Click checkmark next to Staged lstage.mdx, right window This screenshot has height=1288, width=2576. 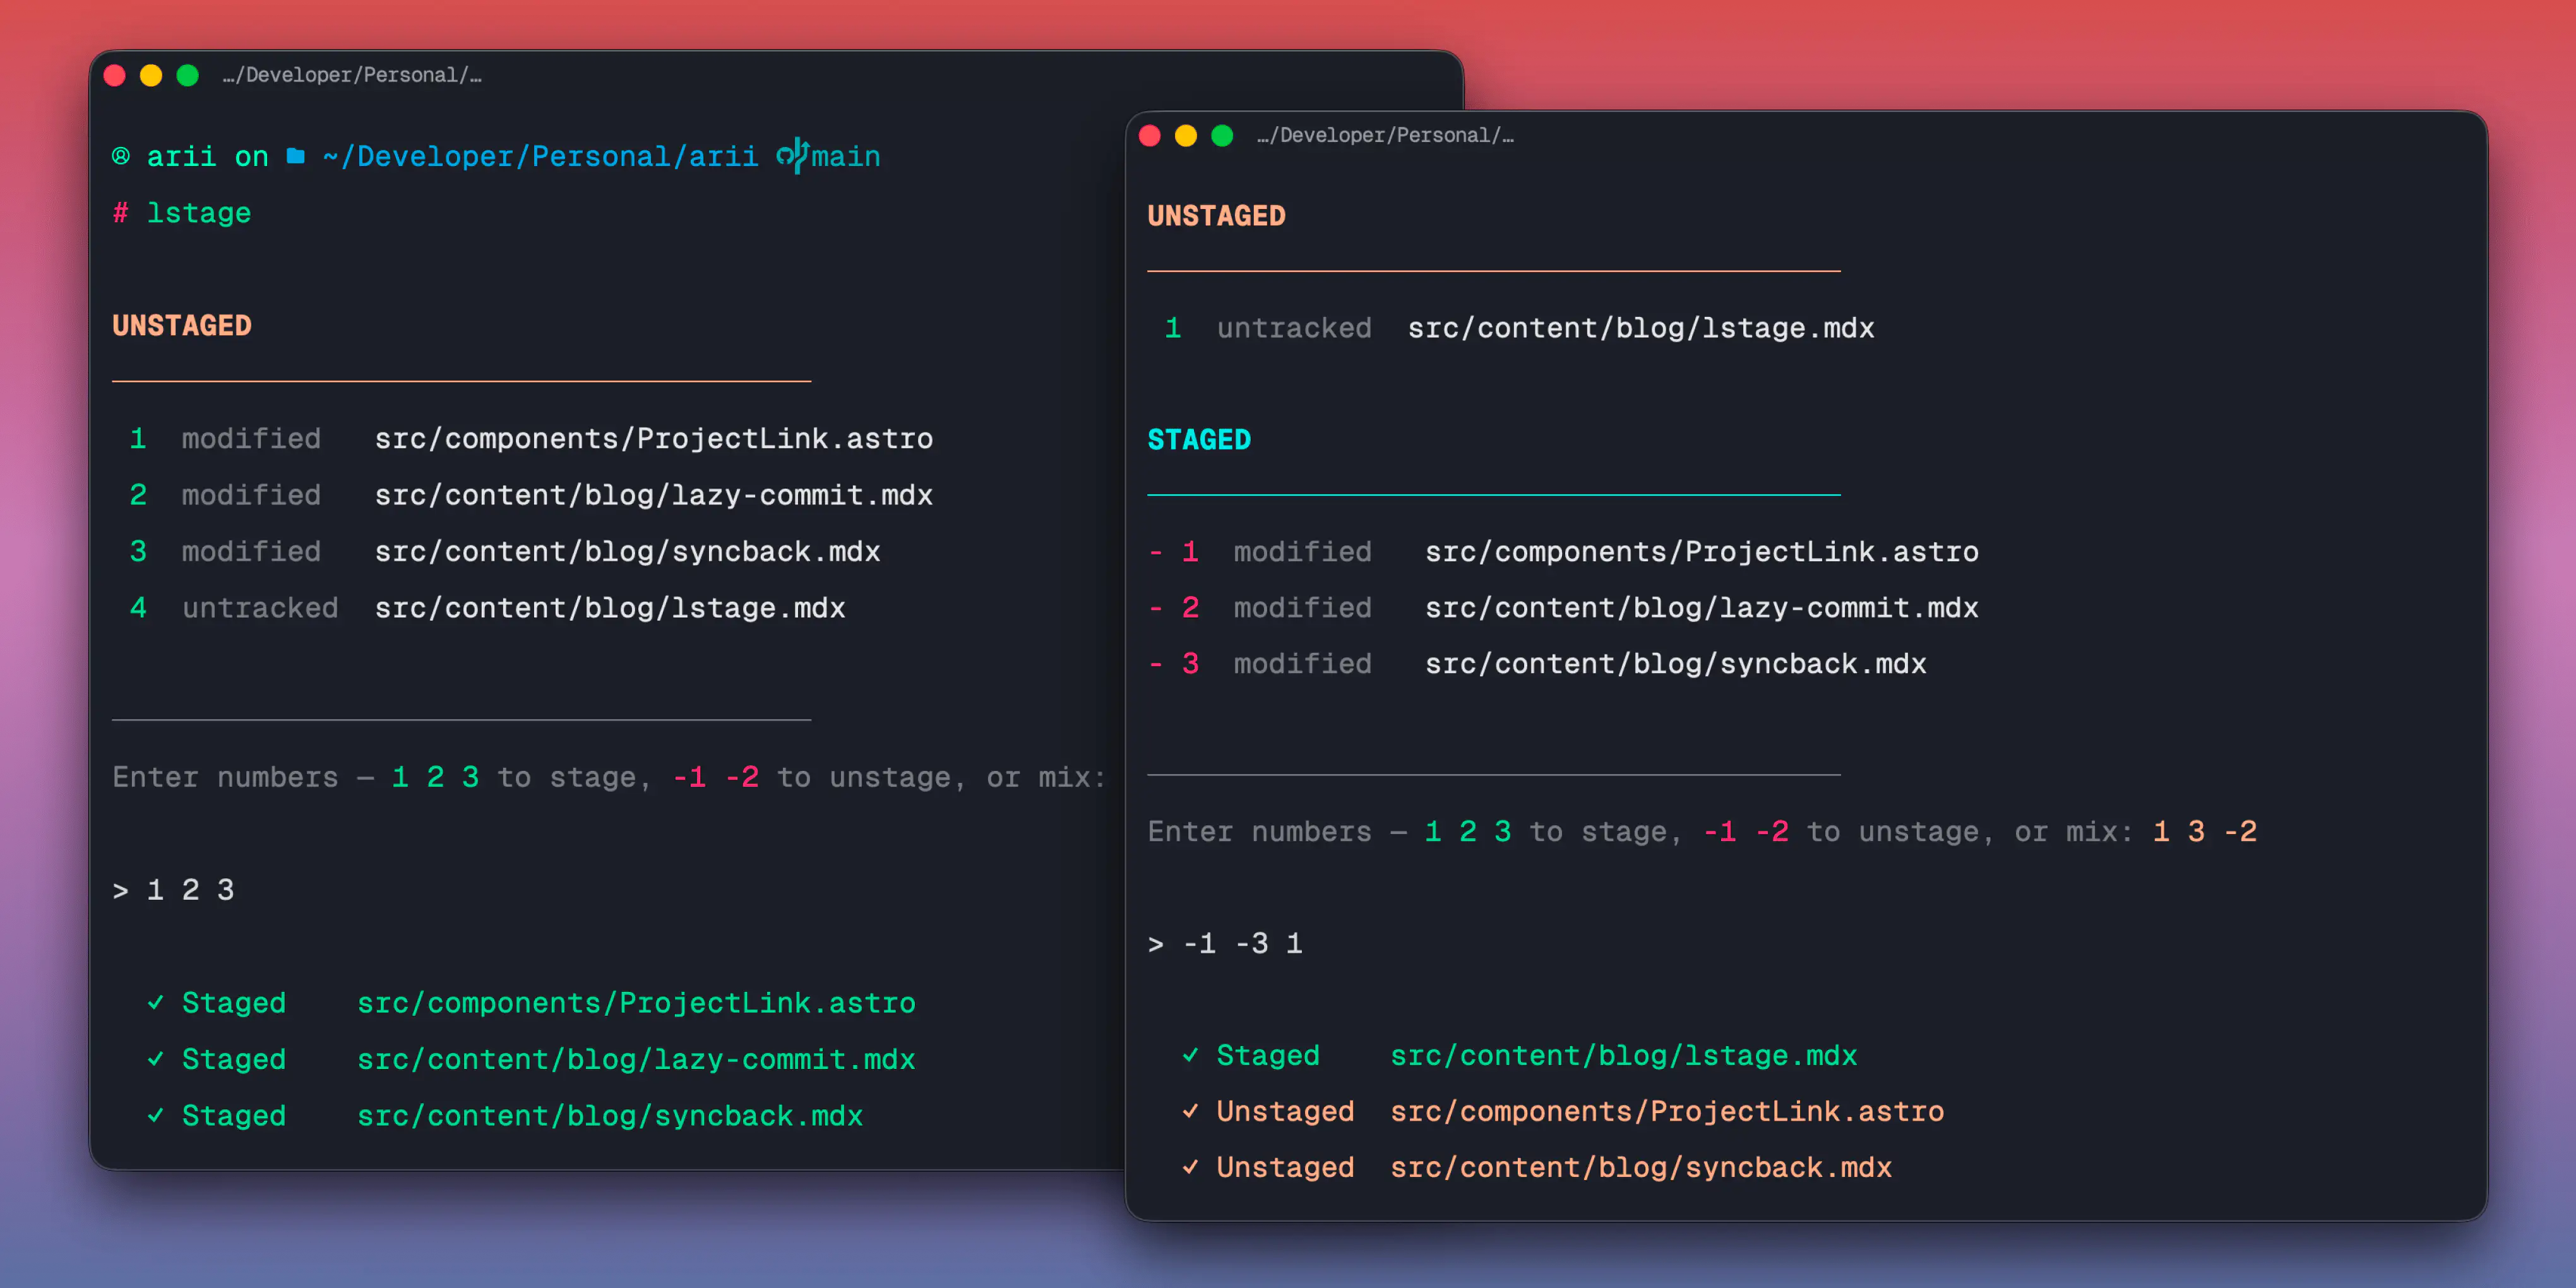(x=1190, y=1054)
